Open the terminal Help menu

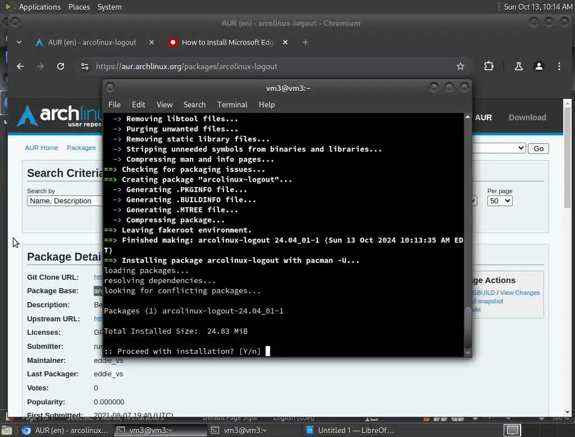click(x=267, y=104)
